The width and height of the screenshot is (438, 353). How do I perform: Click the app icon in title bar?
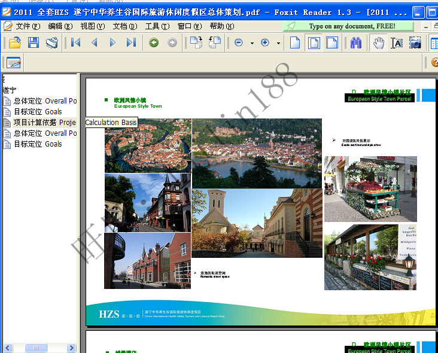click(7, 12)
